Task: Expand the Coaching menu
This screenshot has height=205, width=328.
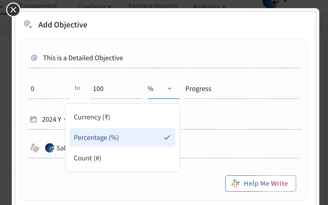Action: point(95,7)
